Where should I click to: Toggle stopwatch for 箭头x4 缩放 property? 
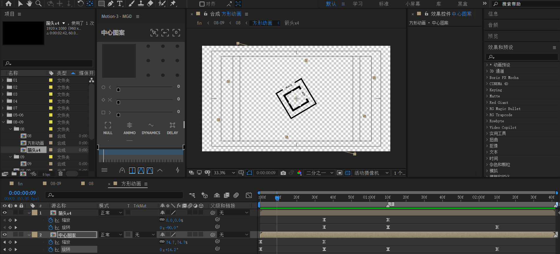tap(51, 220)
